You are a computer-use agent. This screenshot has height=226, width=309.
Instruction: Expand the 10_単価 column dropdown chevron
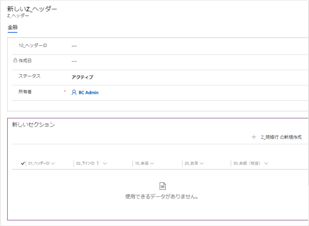tap(152, 163)
